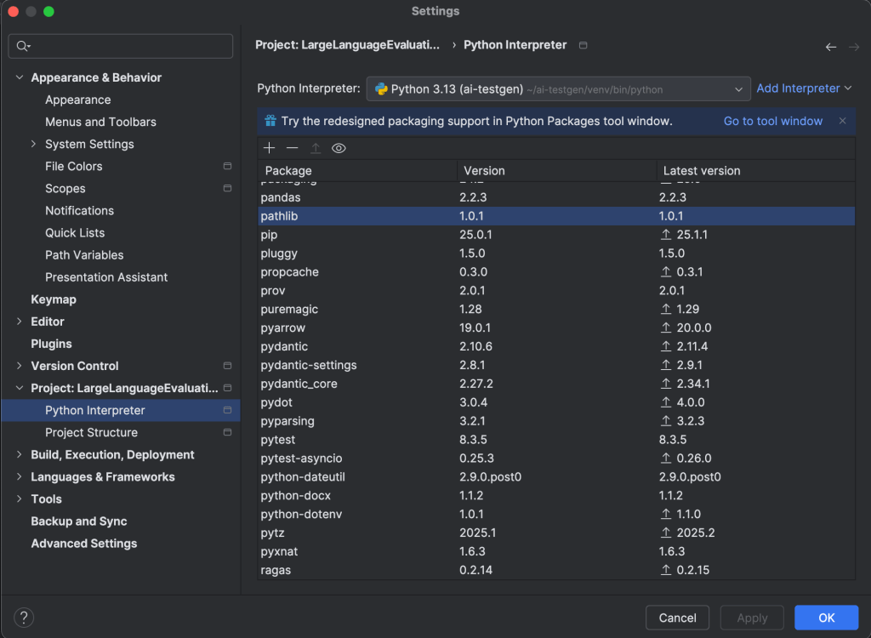Expand the Languages & Frameworks section
The height and width of the screenshot is (638, 871).
(x=20, y=477)
